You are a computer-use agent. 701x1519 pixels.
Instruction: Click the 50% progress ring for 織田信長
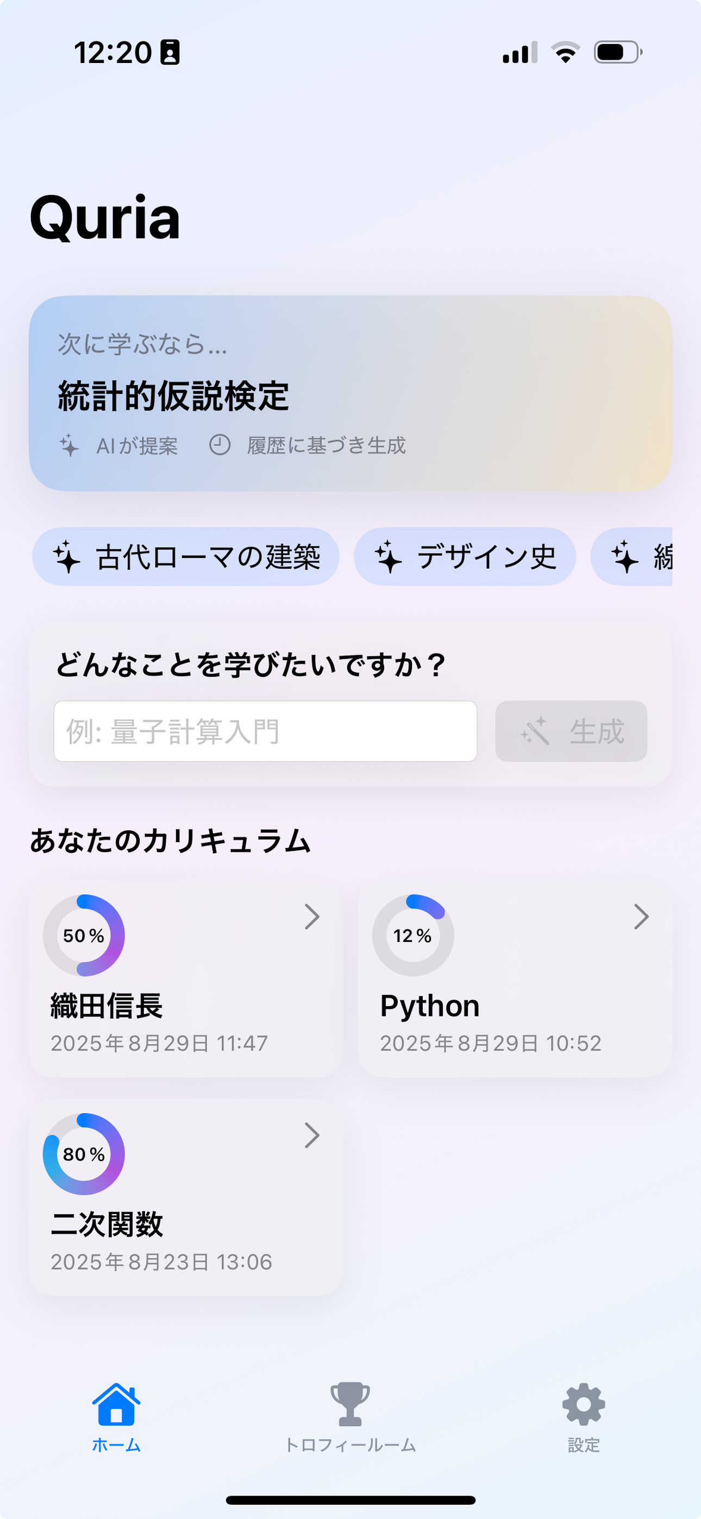[x=84, y=935]
